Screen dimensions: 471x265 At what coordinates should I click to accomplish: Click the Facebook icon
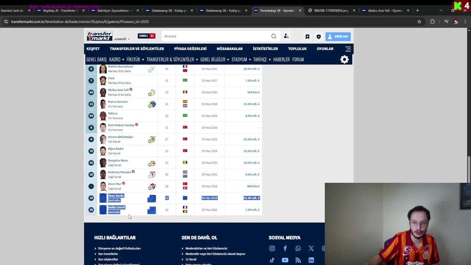click(285, 248)
